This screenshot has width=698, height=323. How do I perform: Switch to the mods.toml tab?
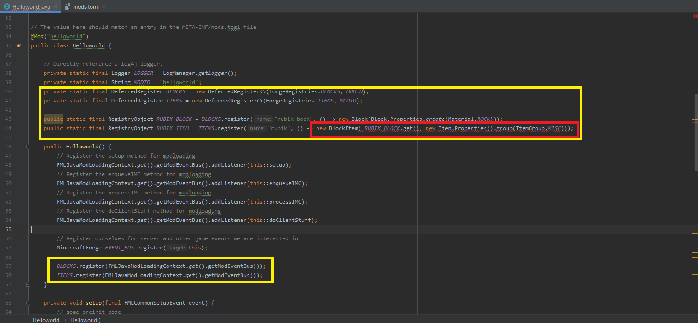(85, 6)
